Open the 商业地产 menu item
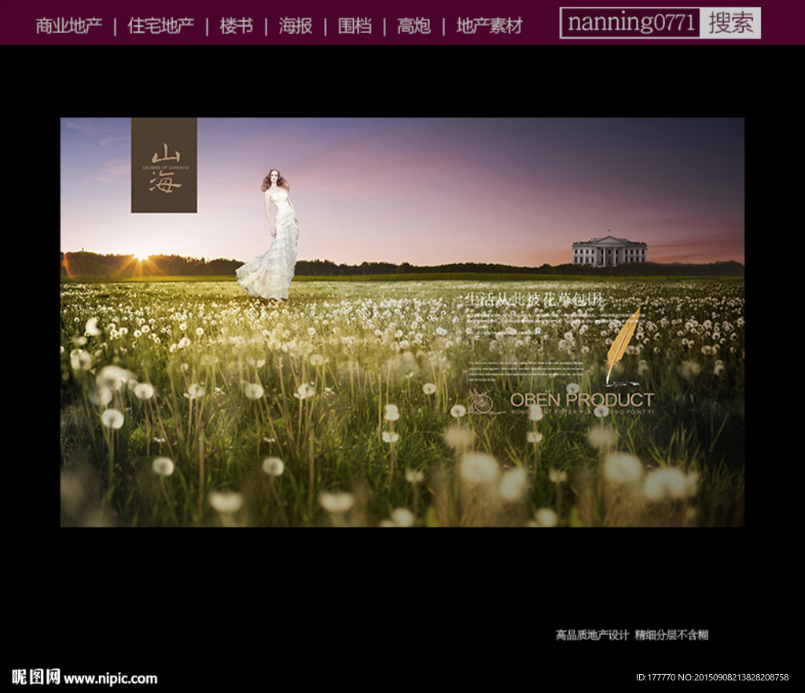 pyautogui.click(x=69, y=26)
